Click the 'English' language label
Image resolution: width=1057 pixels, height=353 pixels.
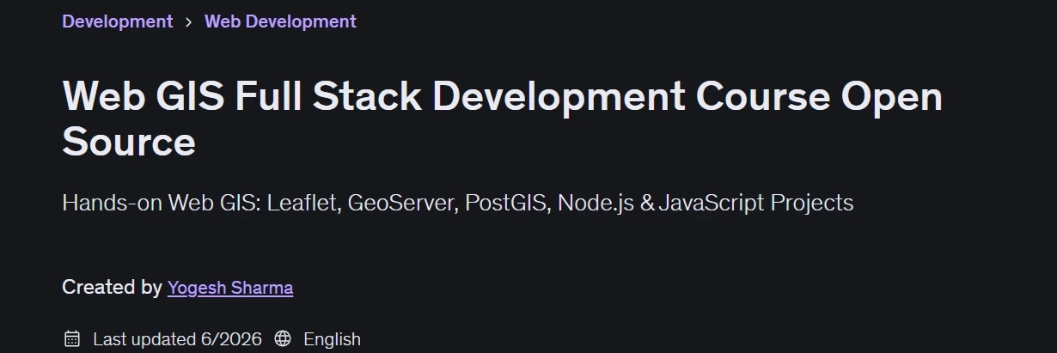click(332, 339)
